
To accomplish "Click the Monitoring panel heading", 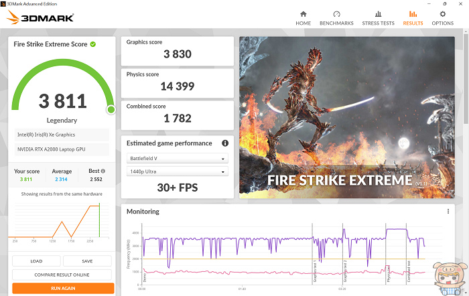I will (x=143, y=212).
